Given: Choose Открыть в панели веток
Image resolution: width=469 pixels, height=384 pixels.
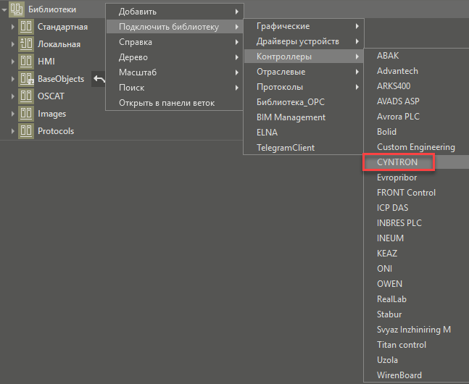Looking at the screenshot, I should coord(175,103).
